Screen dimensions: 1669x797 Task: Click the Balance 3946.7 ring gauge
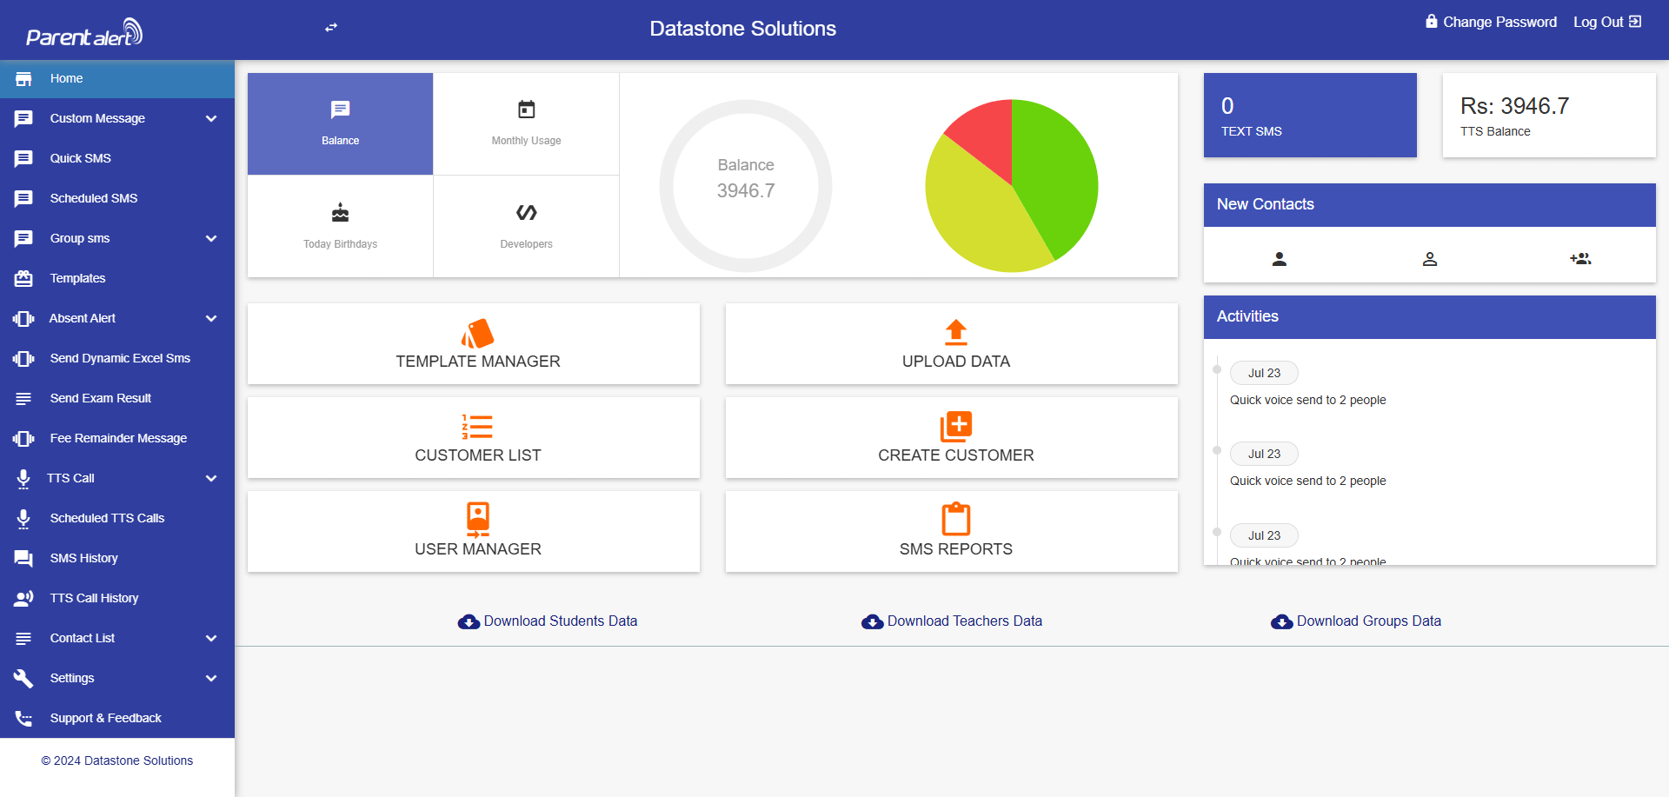pos(746,186)
